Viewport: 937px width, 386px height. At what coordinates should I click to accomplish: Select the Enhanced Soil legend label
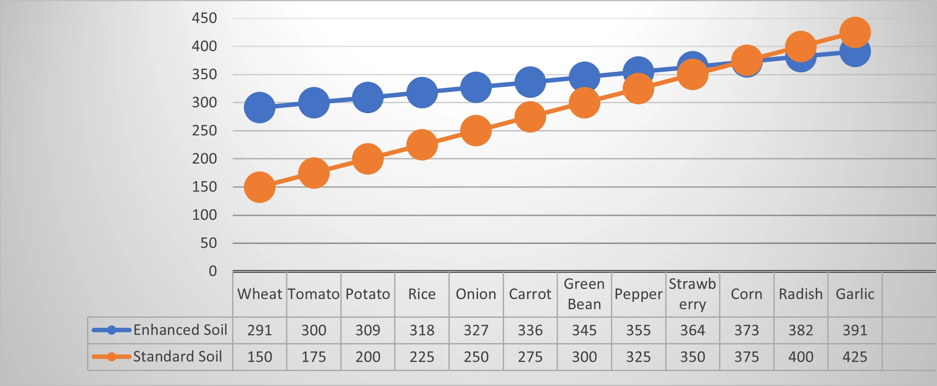click(x=180, y=330)
